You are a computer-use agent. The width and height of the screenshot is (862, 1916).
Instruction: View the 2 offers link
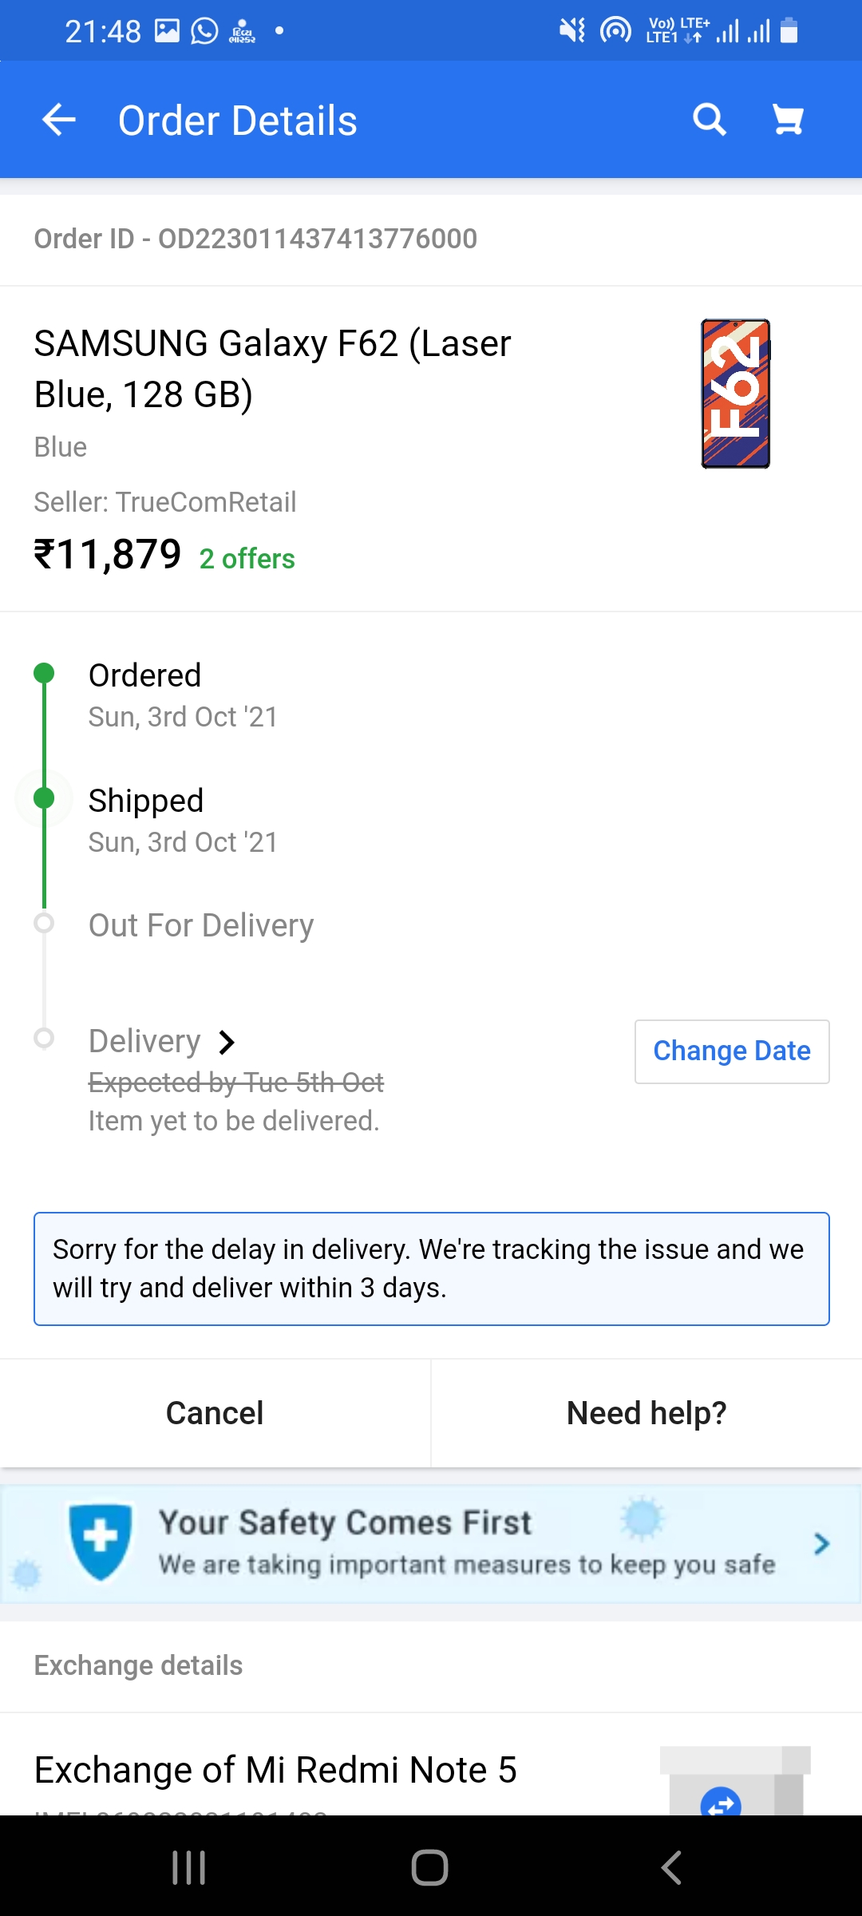pyautogui.click(x=247, y=559)
